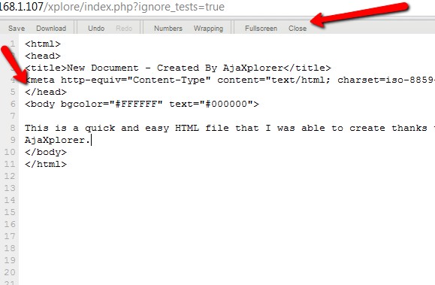Click line number 20 in gutter
Image resolution: width=435 pixels, height=285 pixels.
[10, 272]
